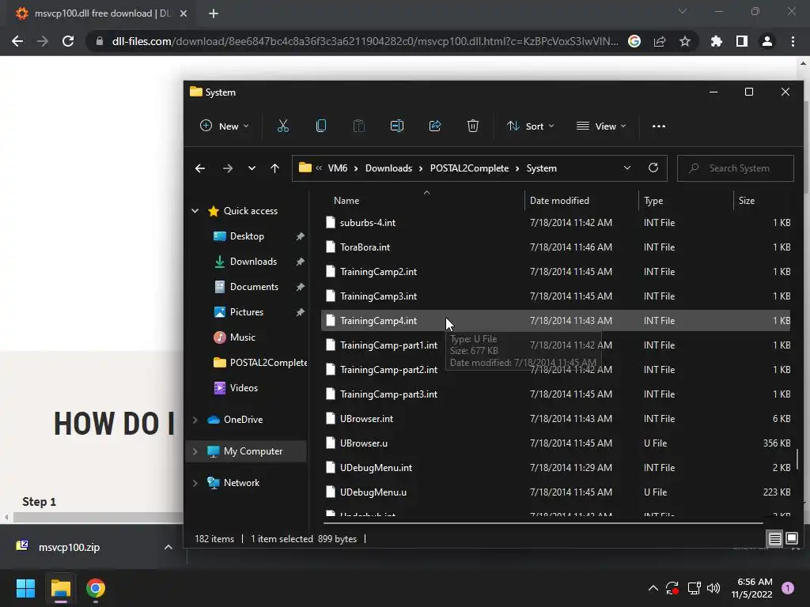Click File Explorer taskbar icon
Screen dimensions: 810x607
coord(60,588)
